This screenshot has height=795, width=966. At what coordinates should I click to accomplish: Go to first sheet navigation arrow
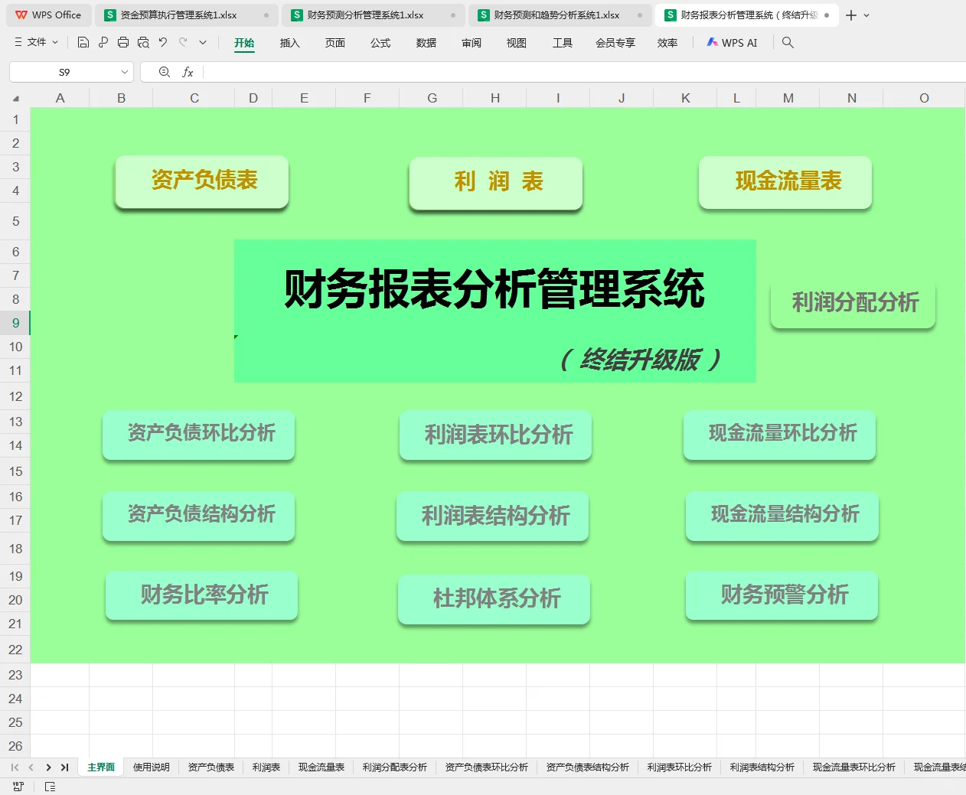[x=15, y=767]
